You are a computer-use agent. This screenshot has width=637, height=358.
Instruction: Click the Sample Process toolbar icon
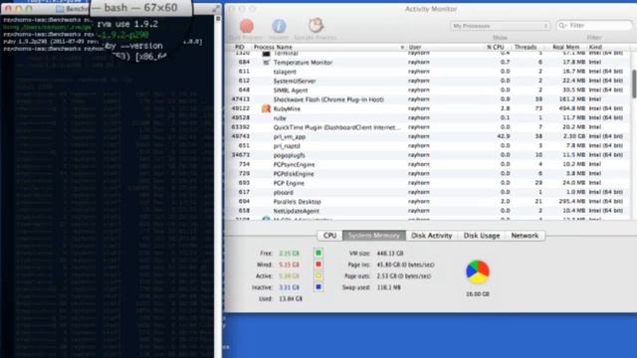click(316, 26)
